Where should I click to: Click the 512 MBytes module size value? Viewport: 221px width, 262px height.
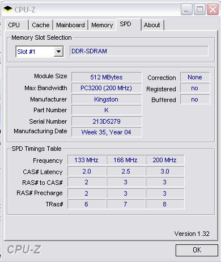click(107, 77)
